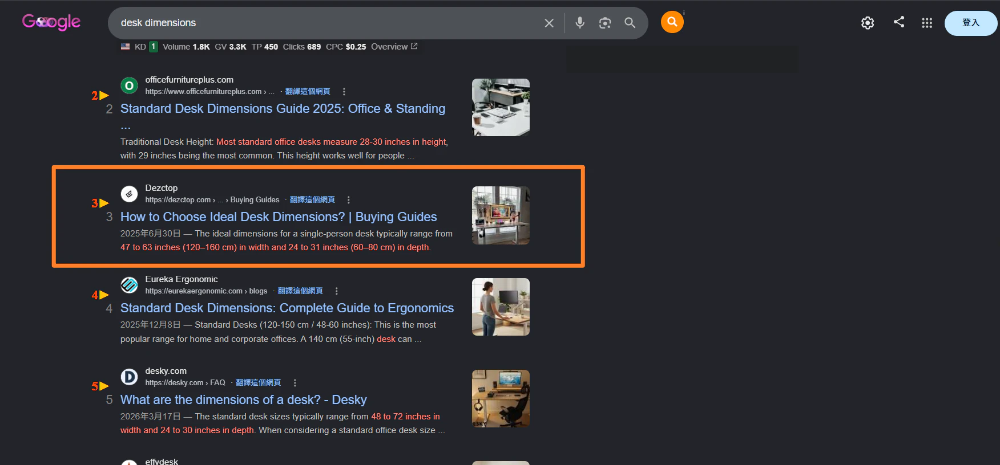Open quick settings gear
Image resolution: width=1000 pixels, height=465 pixels.
[868, 23]
